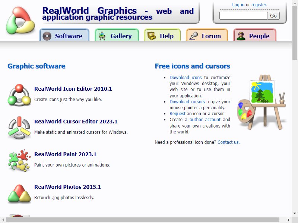Click the Graphic software heading
298x223 pixels.
tap(37, 66)
